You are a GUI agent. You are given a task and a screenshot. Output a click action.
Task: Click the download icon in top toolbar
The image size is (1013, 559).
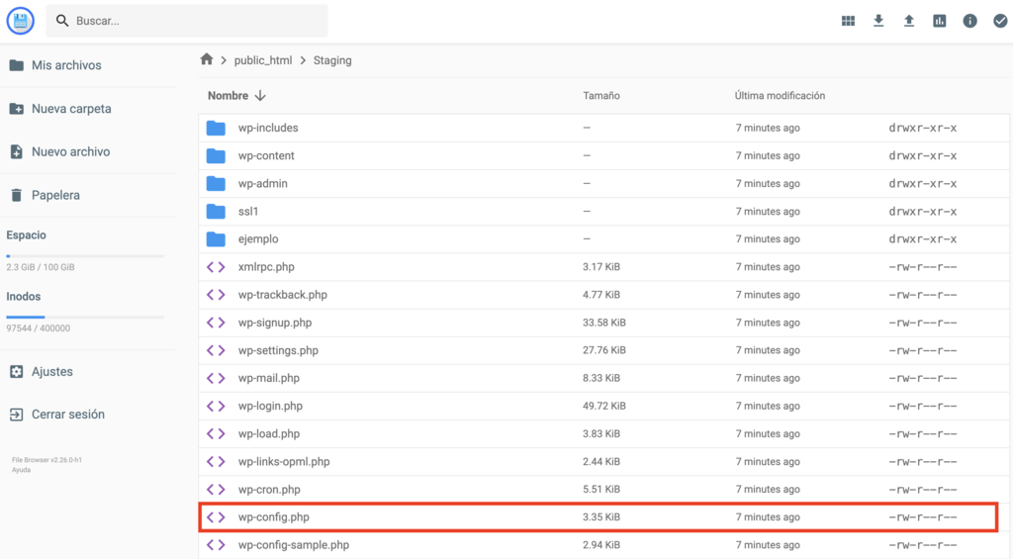[878, 21]
